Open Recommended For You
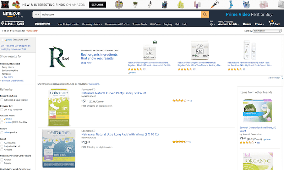This screenshot has height=170, width=284. pos(117,24)
